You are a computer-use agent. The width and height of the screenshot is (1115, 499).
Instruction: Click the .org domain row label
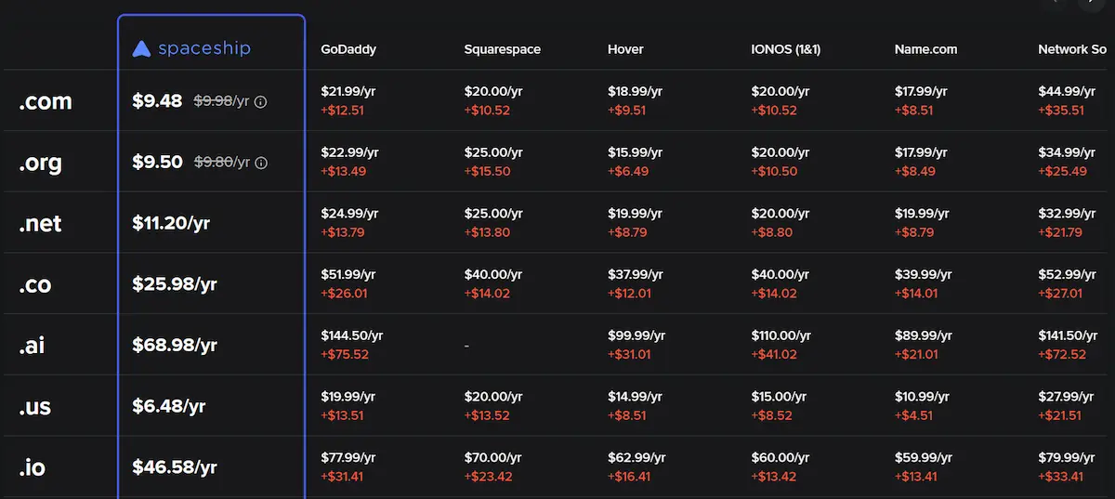click(40, 163)
